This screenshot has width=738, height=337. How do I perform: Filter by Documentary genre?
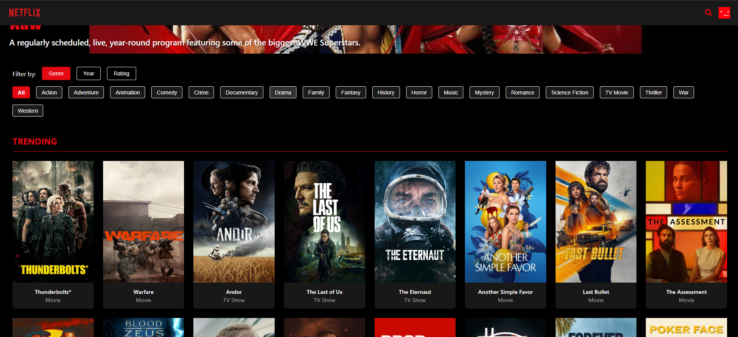click(x=242, y=93)
